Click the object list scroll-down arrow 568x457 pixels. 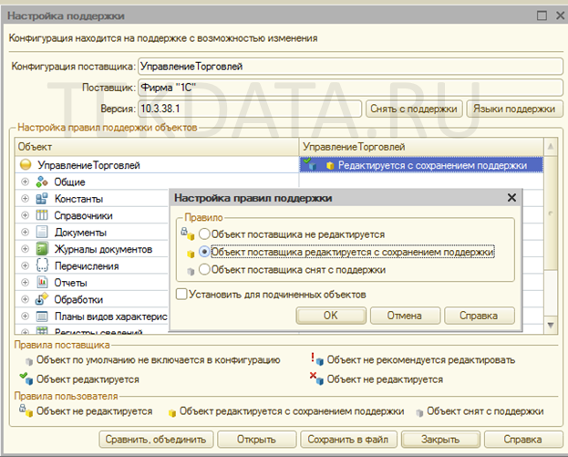[551, 325]
